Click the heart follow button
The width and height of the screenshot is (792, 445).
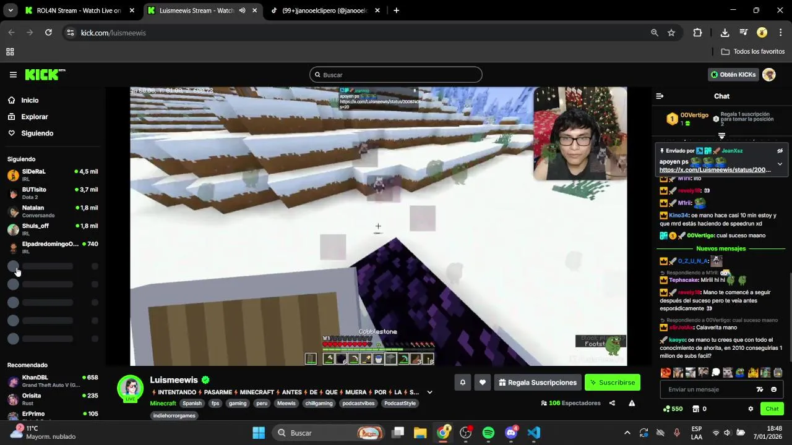483,383
